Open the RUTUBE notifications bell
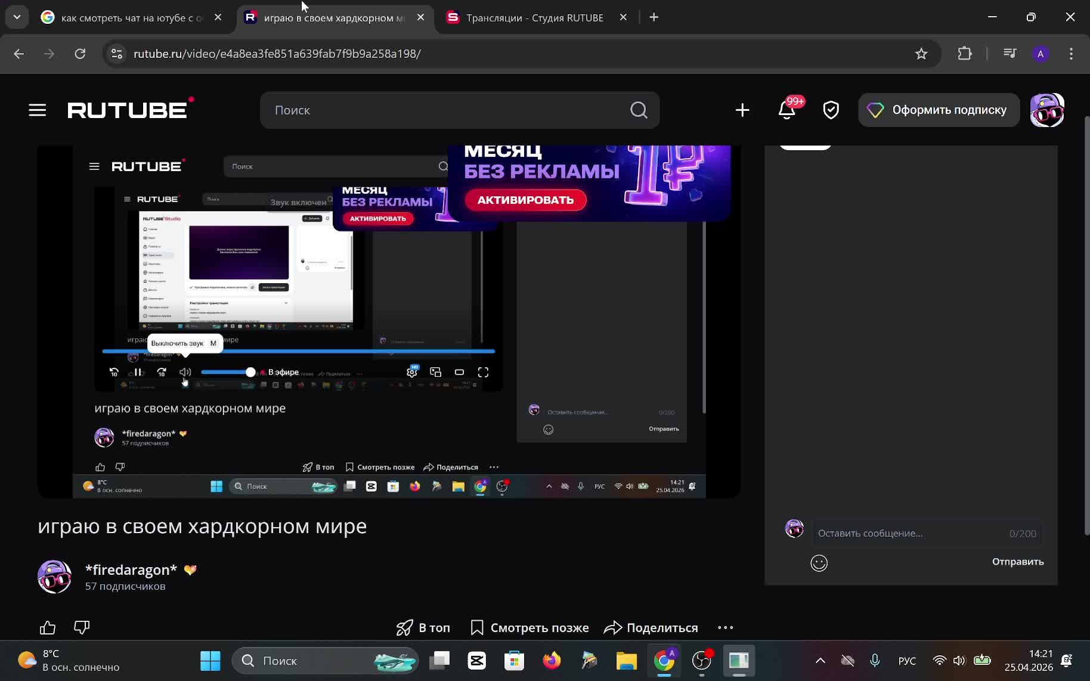This screenshot has height=681, width=1090. tap(787, 110)
